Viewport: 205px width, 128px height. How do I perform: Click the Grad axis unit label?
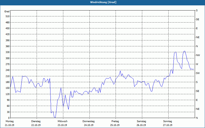point(7,12)
